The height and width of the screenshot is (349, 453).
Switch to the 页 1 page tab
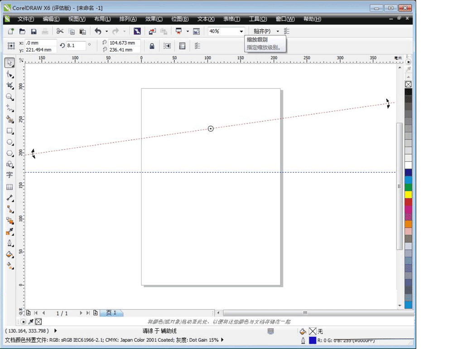111,313
